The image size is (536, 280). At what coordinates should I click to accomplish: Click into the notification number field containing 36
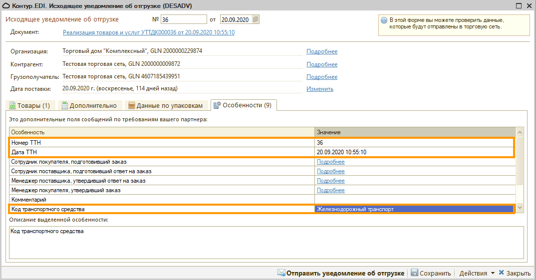click(183, 19)
